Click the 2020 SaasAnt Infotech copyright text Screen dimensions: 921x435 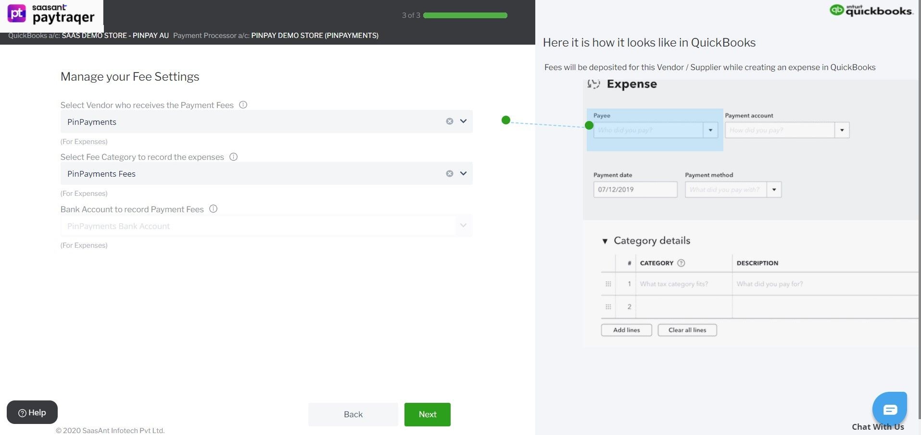point(110,431)
